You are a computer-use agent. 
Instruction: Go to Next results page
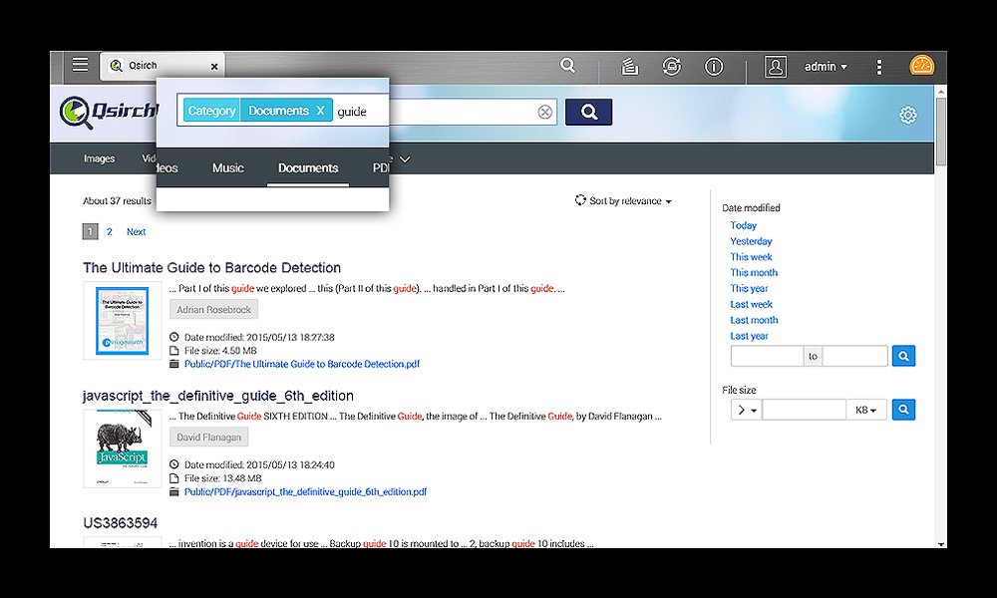tap(136, 232)
